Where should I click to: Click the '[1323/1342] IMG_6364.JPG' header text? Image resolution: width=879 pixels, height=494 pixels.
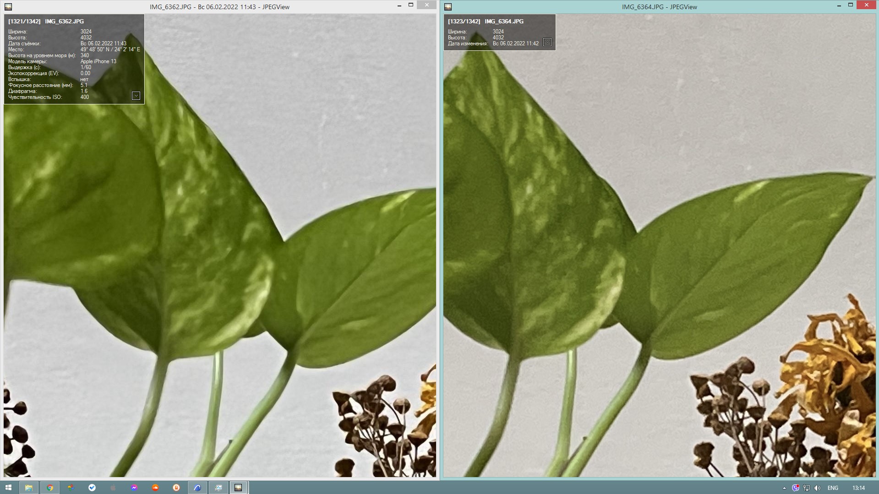click(x=486, y=22)
